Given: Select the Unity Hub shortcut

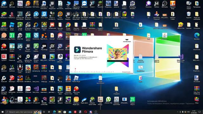Looking at the screenshot, I should coord(20,36).
